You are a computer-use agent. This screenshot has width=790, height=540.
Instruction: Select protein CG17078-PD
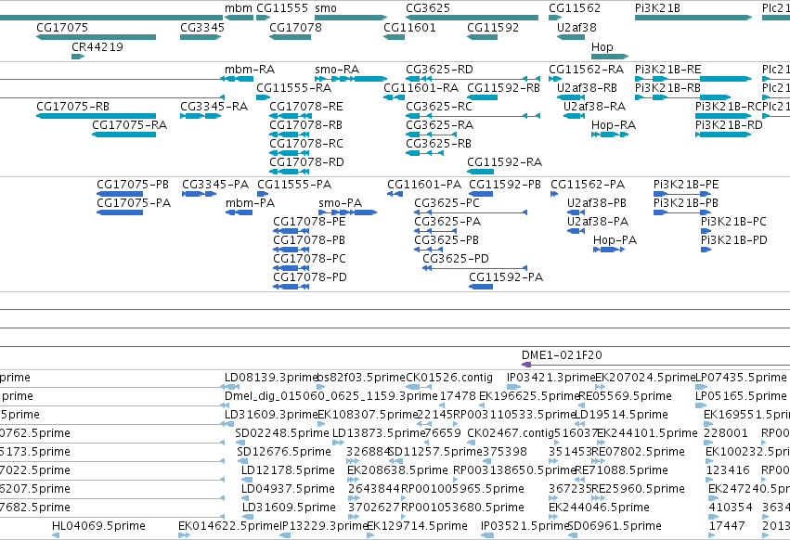coord(310,278)
